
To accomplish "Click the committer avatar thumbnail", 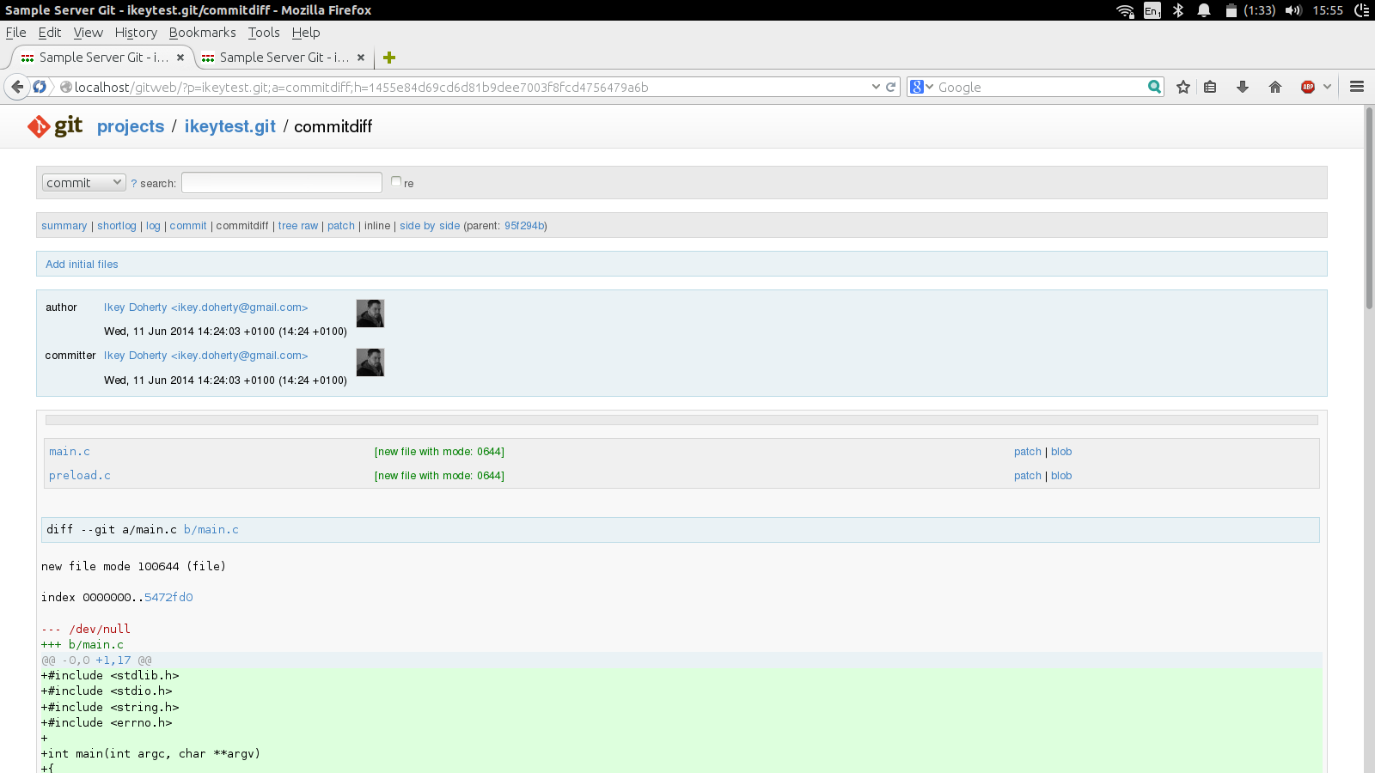I will click(370, 362).
